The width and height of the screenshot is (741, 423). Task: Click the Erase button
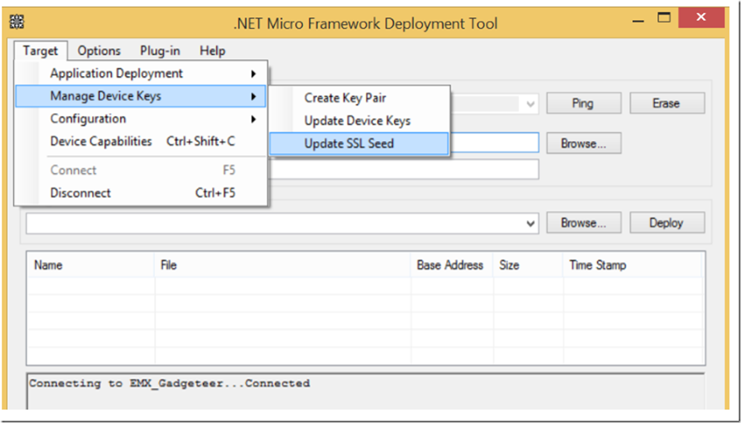667,104
